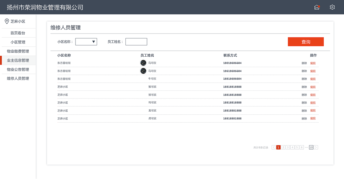Edit 猴可欣's record
The height and width of the screenshot is (179, 344).
tap(313, 87)
